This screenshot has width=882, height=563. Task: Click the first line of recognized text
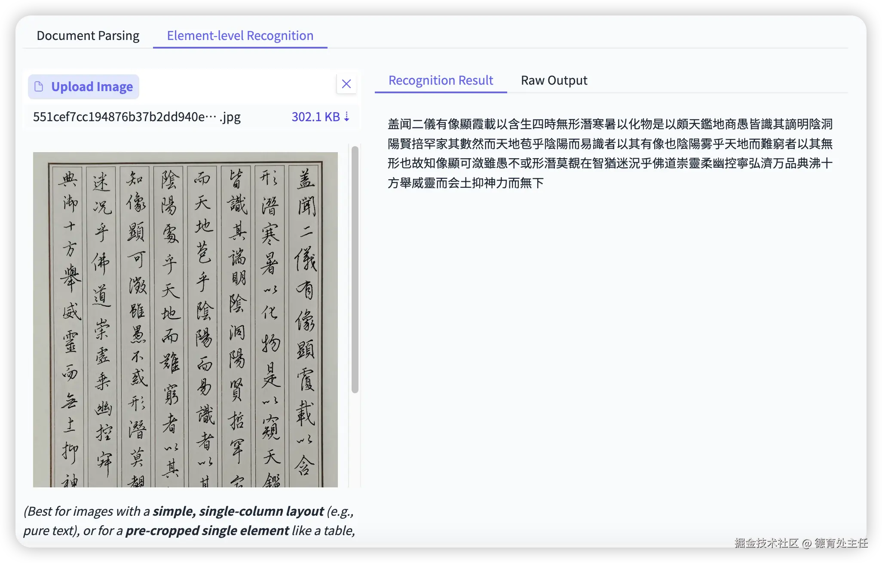(610, 124)
